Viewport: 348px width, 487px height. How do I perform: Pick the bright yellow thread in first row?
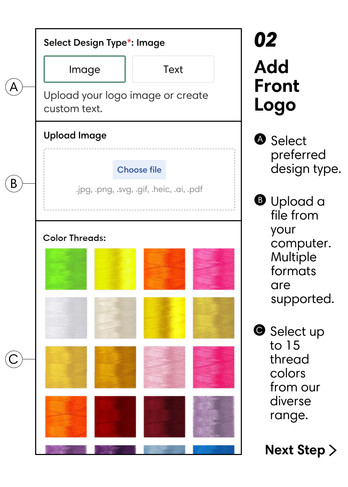(x=115, y=269)
